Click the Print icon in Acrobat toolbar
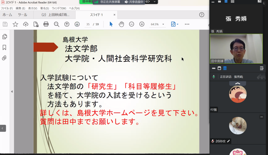This screenshot has height=155, width=268. click(x=46, y=24)
